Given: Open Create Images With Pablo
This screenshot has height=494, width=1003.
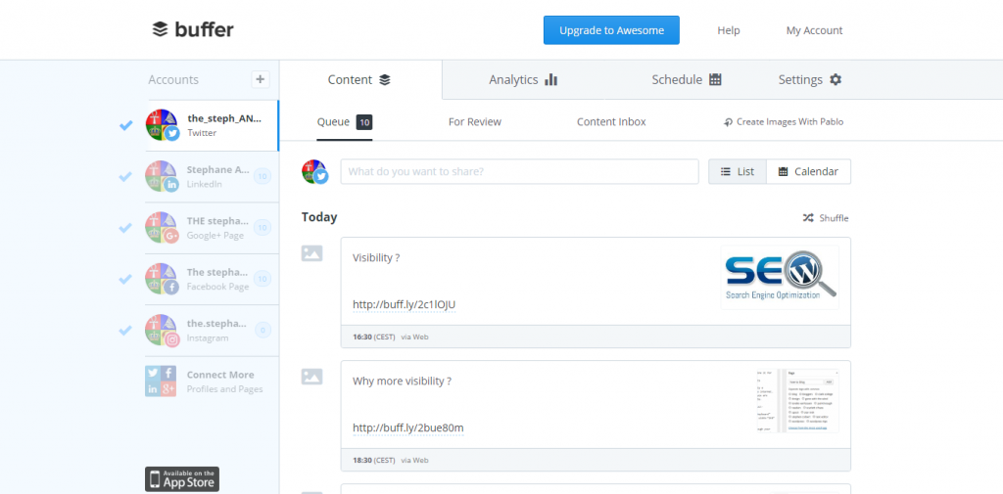Looking at the screenshot, I should click(784, 122).
